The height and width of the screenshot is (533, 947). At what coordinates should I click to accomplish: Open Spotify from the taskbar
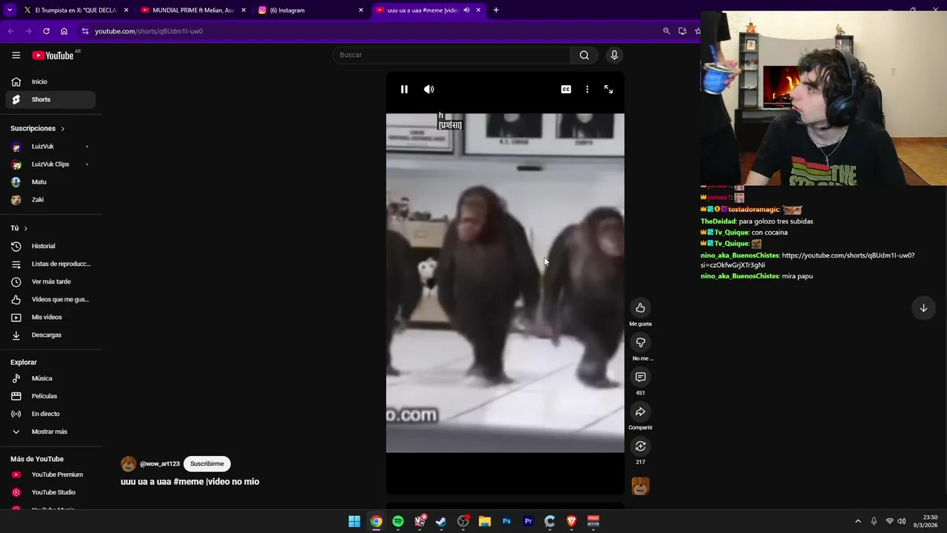(398, 521)
